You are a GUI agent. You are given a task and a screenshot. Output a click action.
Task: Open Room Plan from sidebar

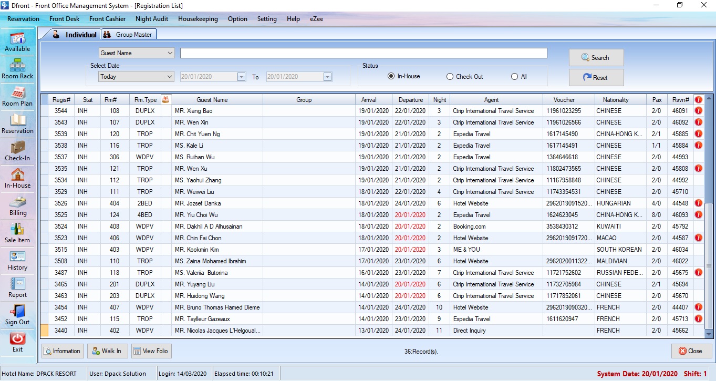click(18, 96)
